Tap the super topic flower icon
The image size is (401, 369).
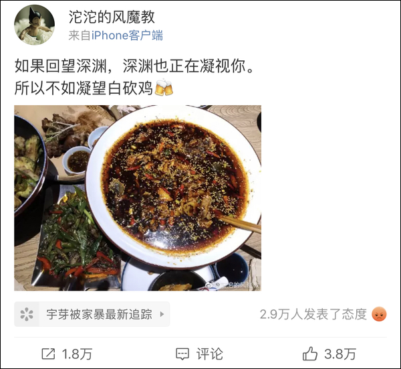[x=27, y=314]
